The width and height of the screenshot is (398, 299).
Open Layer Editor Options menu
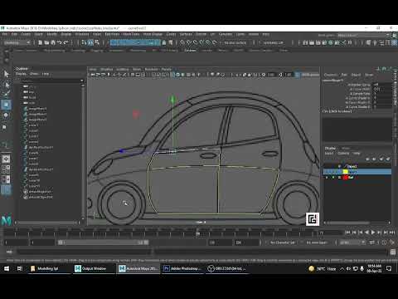[343, 153]
